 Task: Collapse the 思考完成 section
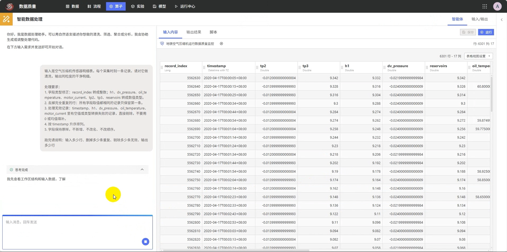(142, 169)
